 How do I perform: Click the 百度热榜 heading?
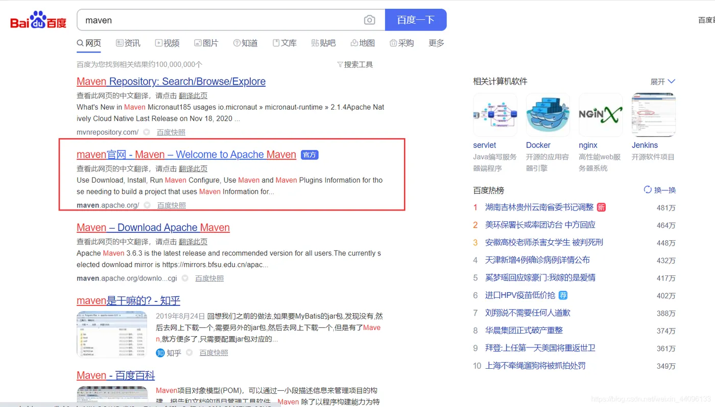[x=489, y=190]
